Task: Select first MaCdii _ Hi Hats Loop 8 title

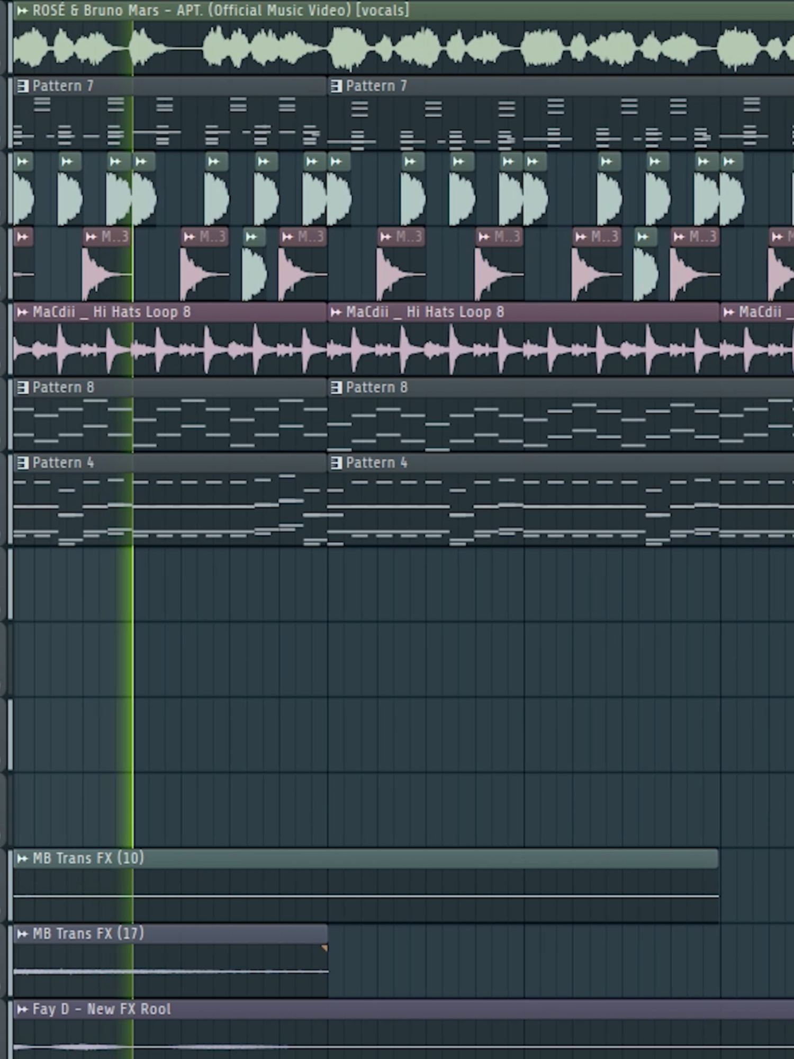Action: click(112, 312)
